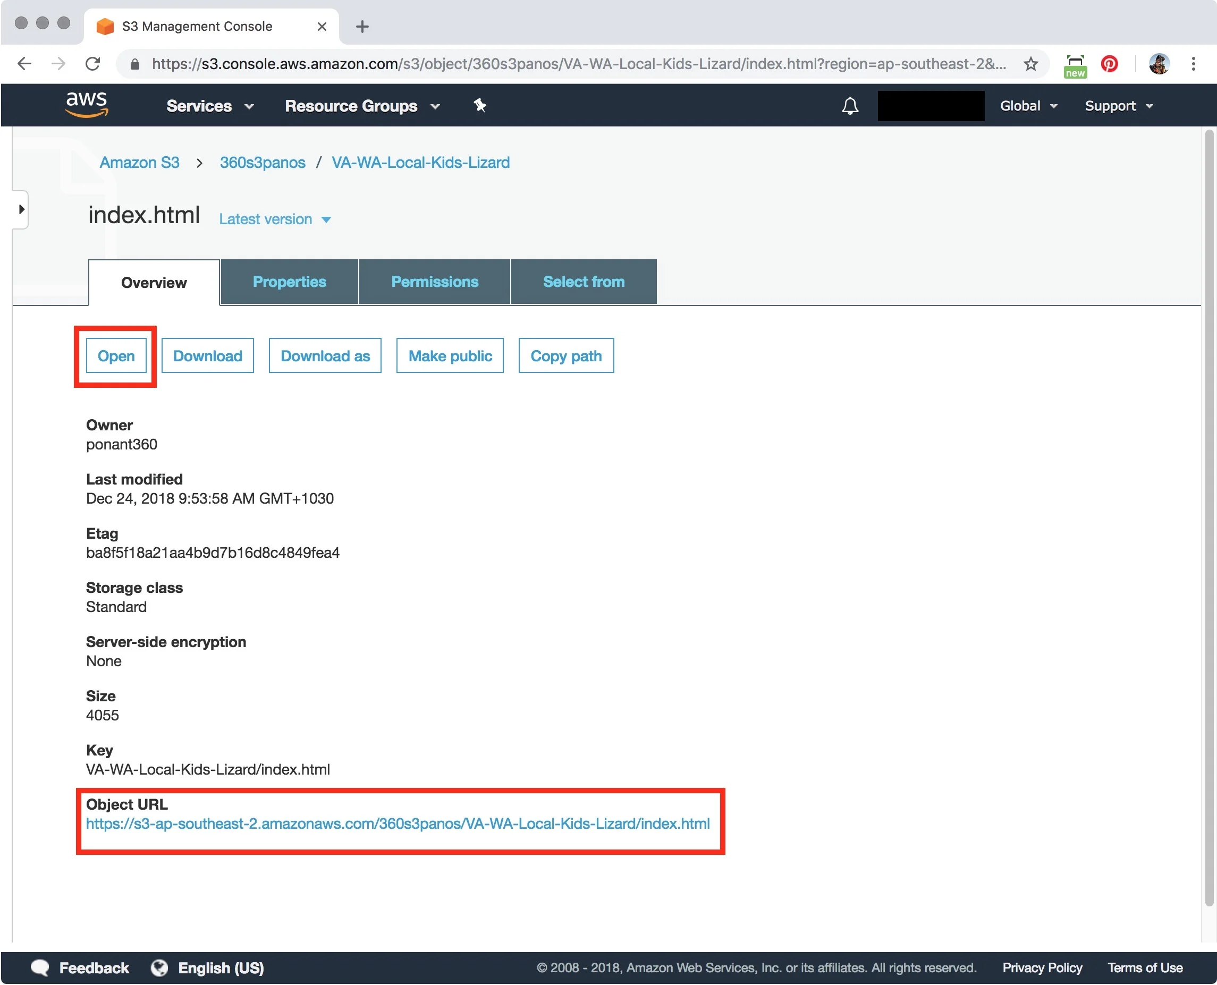The image size is (1217, 985).
Task: Click the Storage class value Standard
Action: (x=116, y=607)
